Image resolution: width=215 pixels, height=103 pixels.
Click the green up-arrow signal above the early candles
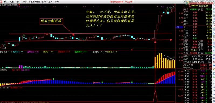[x=24, y=35]
